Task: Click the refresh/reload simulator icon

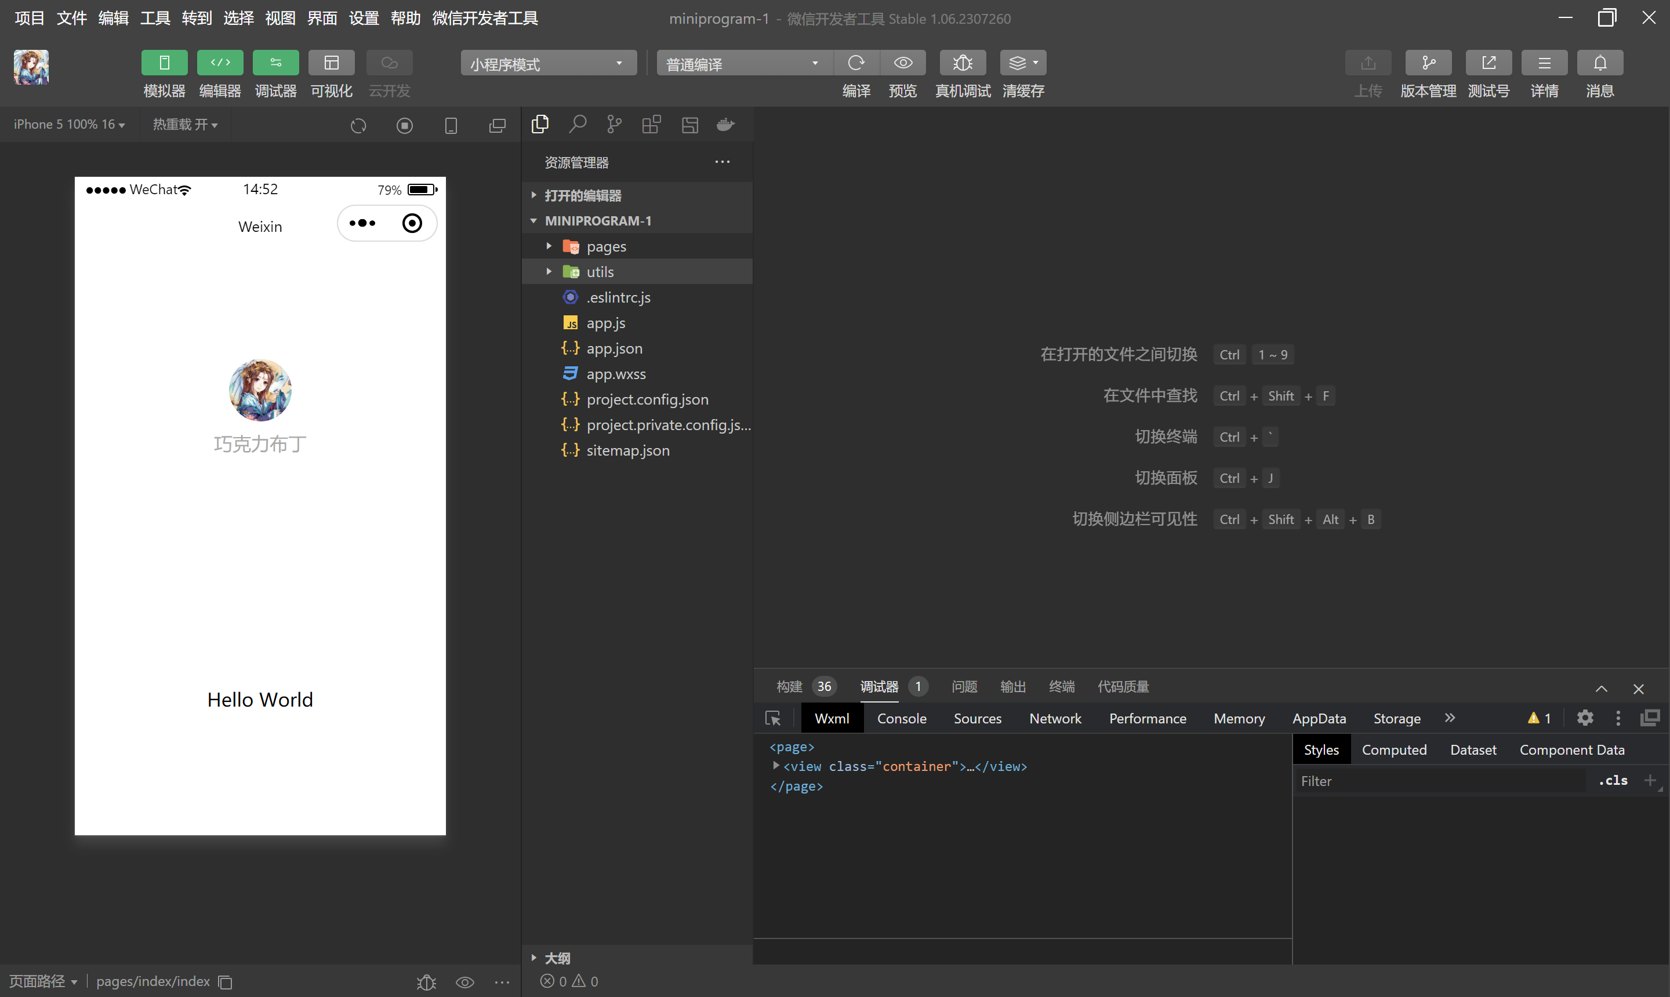Action: [358, 123]
